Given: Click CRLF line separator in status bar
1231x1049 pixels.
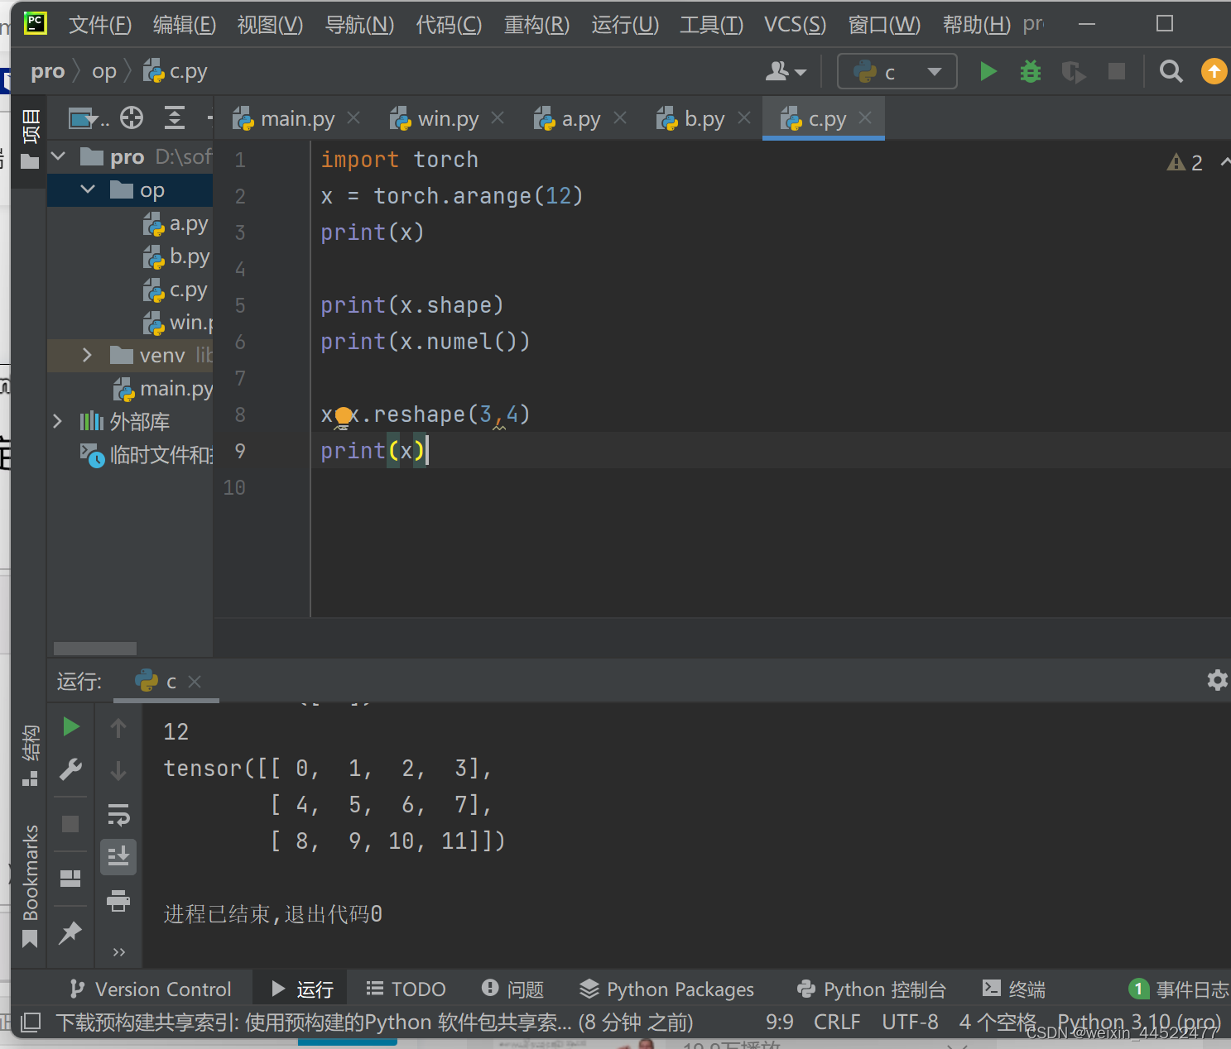Looking at the screenshot, I should coord(837,1022).
